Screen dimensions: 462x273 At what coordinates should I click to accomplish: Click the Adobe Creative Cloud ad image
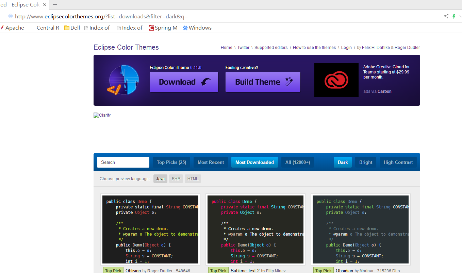pyautogui.click(x=336, y=80)
